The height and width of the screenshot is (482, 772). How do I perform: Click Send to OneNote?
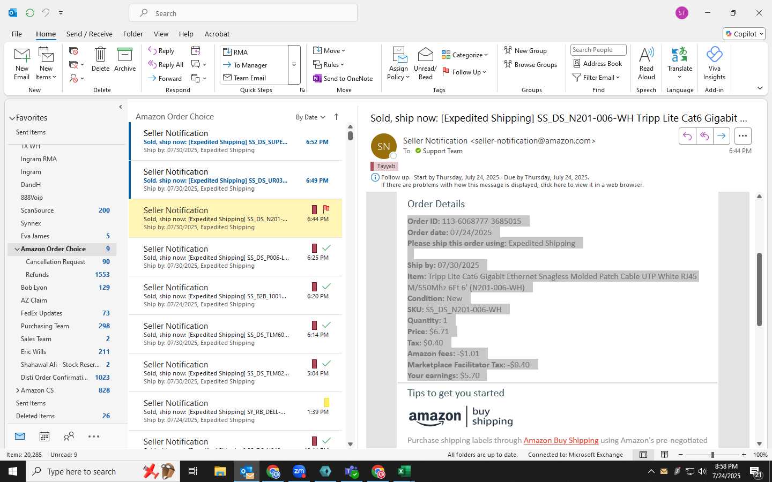pos(343,78)
